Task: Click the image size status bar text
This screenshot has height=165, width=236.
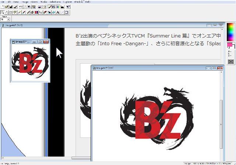Action: pyautogui.click(x=207, y=164)
